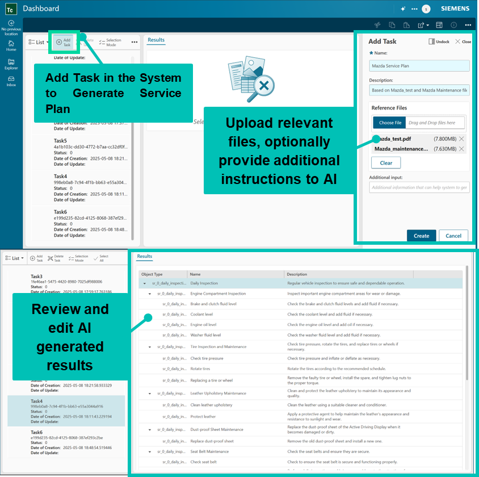Screen dimensions: 479x477
Task: Open the List view dropdown in upper panel
Action: tap(39, 42)
